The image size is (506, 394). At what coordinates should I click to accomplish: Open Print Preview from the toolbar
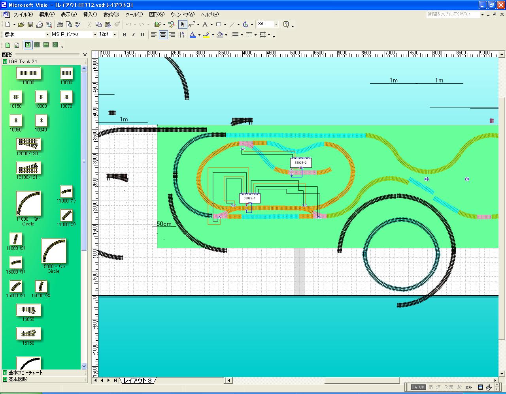[x=69, y=24]
